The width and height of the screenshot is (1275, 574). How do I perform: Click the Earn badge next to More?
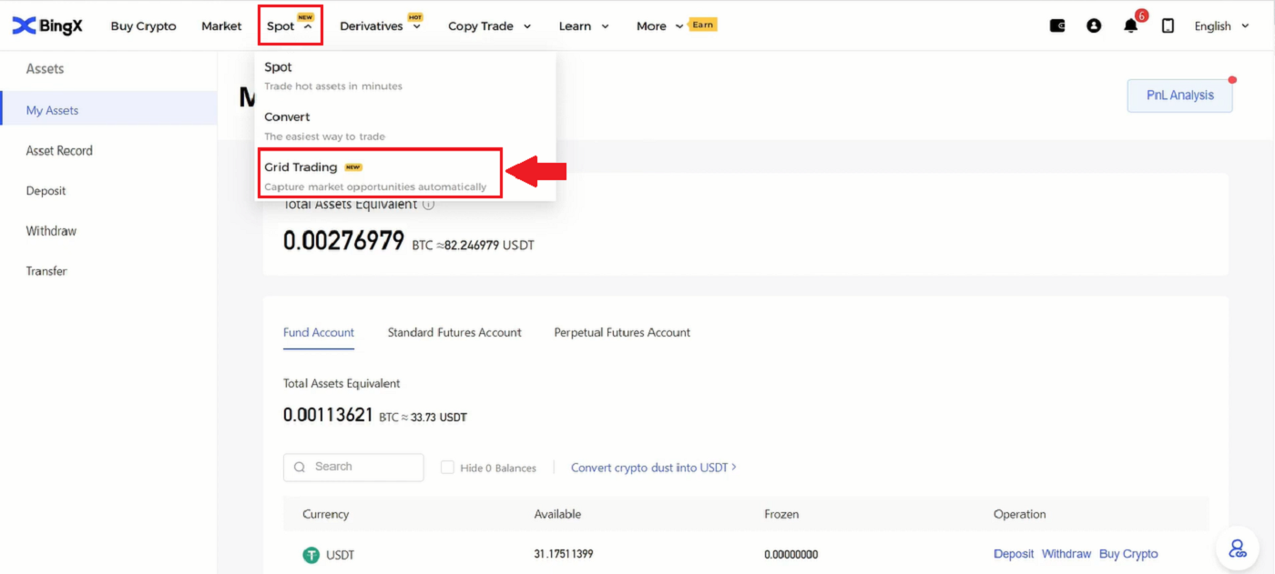pos(702,25)
